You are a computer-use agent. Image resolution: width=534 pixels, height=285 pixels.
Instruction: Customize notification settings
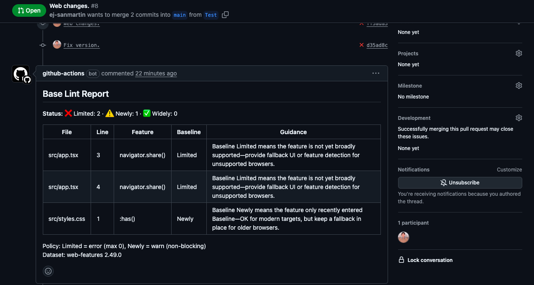click(509, 170)
